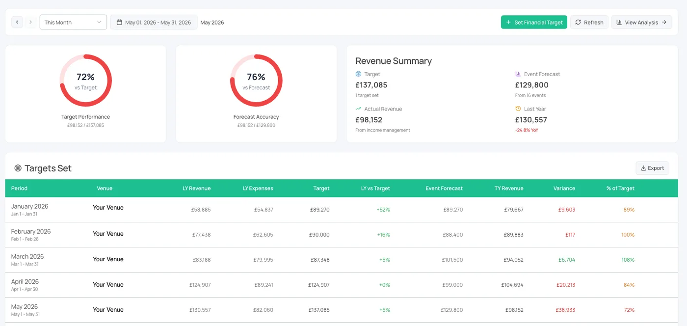Click £137,085 target value in Revenue Summary
687x326 pixels.
[371, 85]
